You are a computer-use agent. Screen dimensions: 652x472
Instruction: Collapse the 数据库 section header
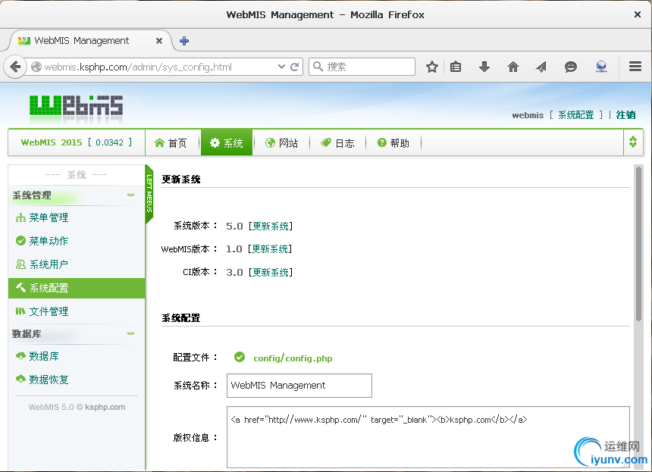[x=130, y=333]
